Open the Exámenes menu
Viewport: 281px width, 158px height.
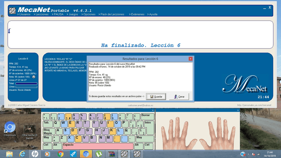(x=138, y=14)
